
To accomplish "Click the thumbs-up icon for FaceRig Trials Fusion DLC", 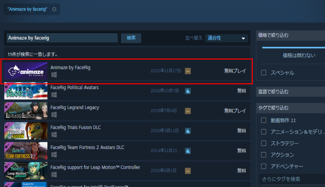I will (x=188, y=131).
